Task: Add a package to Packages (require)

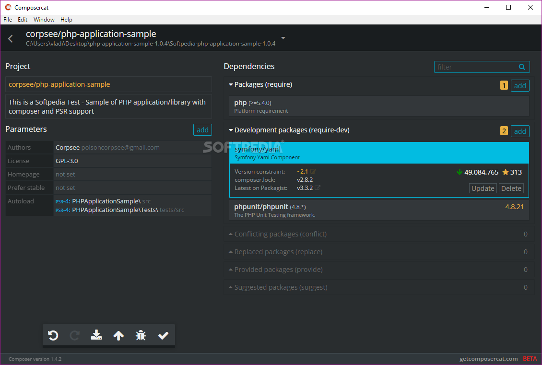Action: tap(520, 86)
